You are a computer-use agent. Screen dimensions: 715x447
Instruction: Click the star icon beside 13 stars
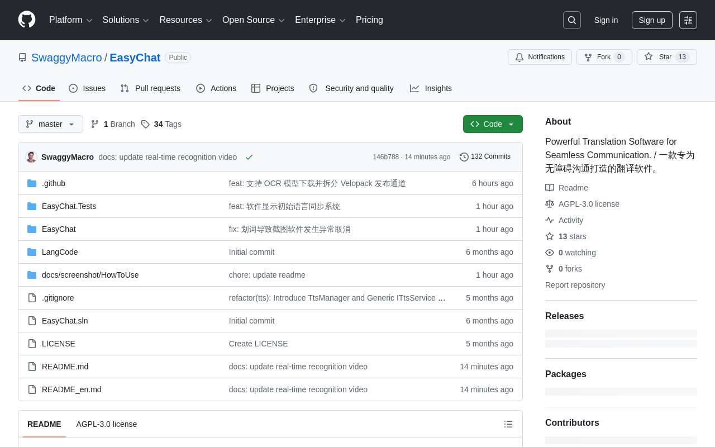[x=550, y=236]
